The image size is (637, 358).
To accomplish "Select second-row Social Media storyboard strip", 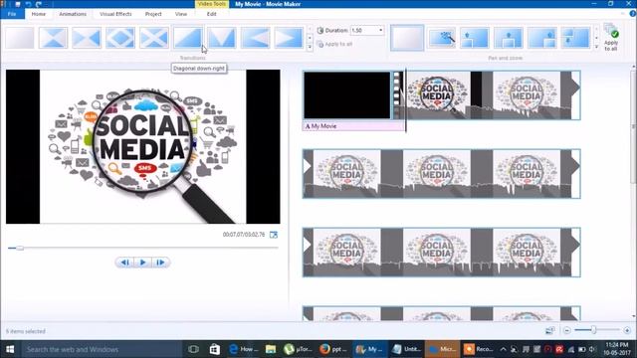I will click(442, 174).
